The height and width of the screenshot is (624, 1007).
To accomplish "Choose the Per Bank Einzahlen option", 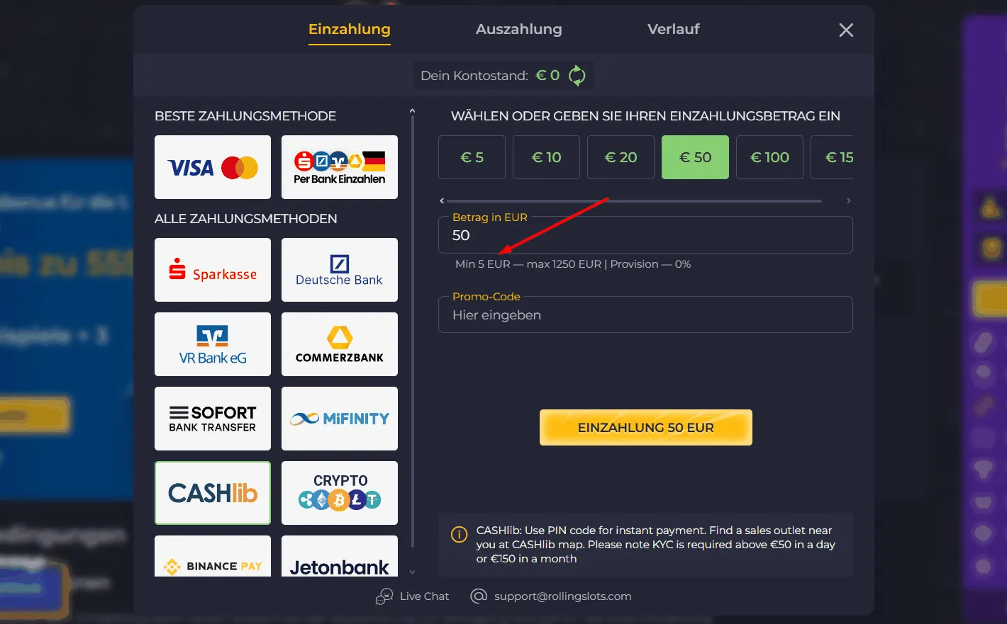I will 340,167.
